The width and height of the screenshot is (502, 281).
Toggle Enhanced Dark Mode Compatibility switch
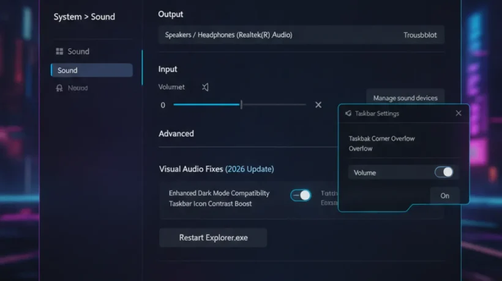tap(301, 195)
